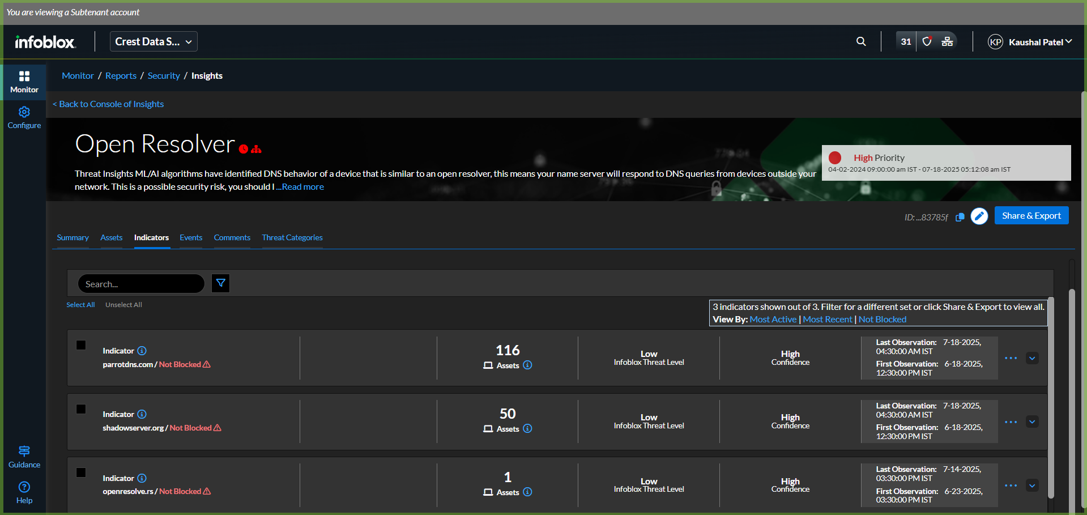
Task: Open the three-dot menu for shadowserver.org
Action: [x=1011, y=422]
